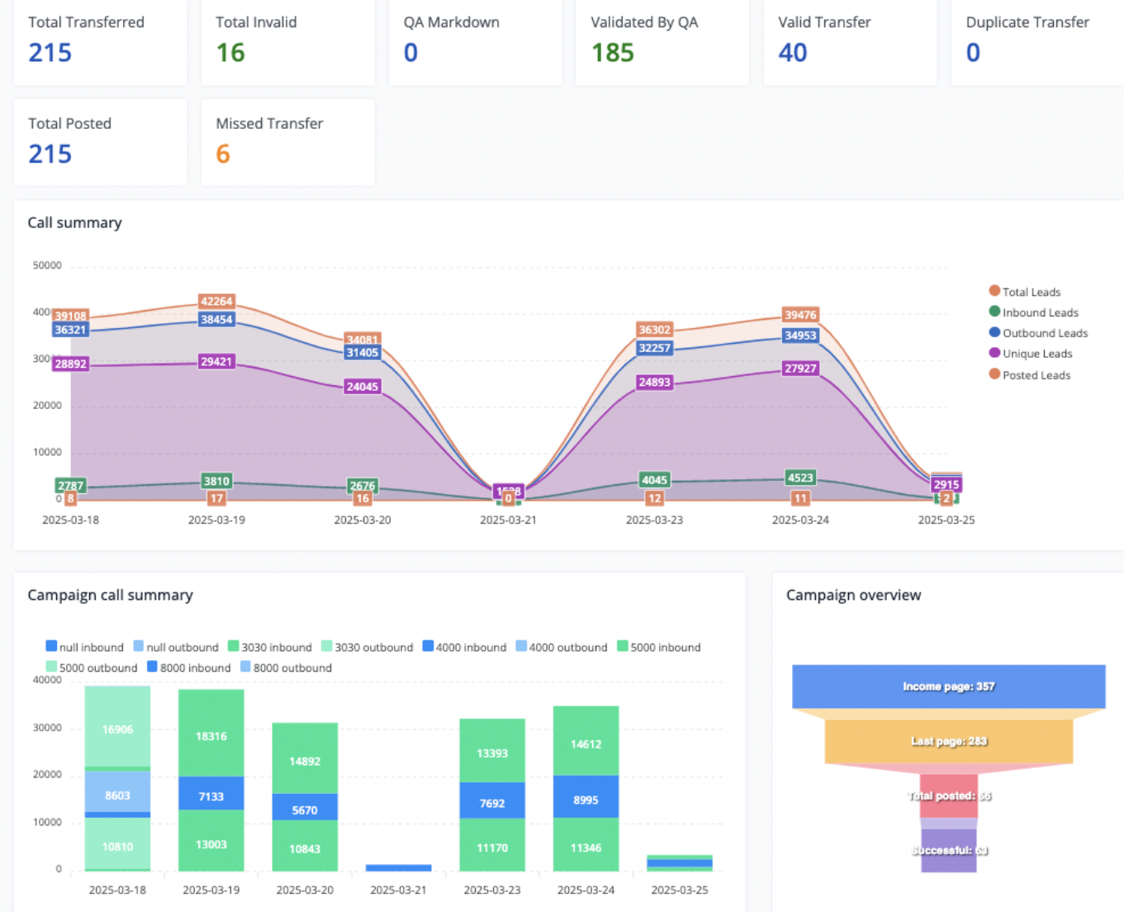This screenshot has height=913, width=1124.
Task: Click the 2915 data label
Action: click(946, 485)
